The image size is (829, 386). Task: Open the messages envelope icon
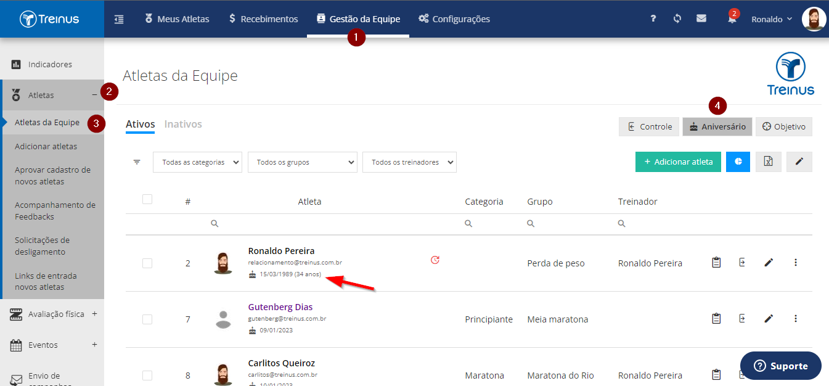pos(701,19)
